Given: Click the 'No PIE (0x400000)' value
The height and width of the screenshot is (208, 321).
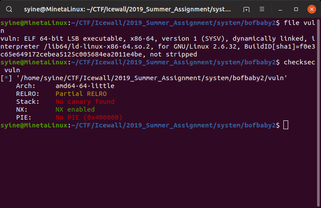Looking at the screenshot, I should (x=89, y=117).
